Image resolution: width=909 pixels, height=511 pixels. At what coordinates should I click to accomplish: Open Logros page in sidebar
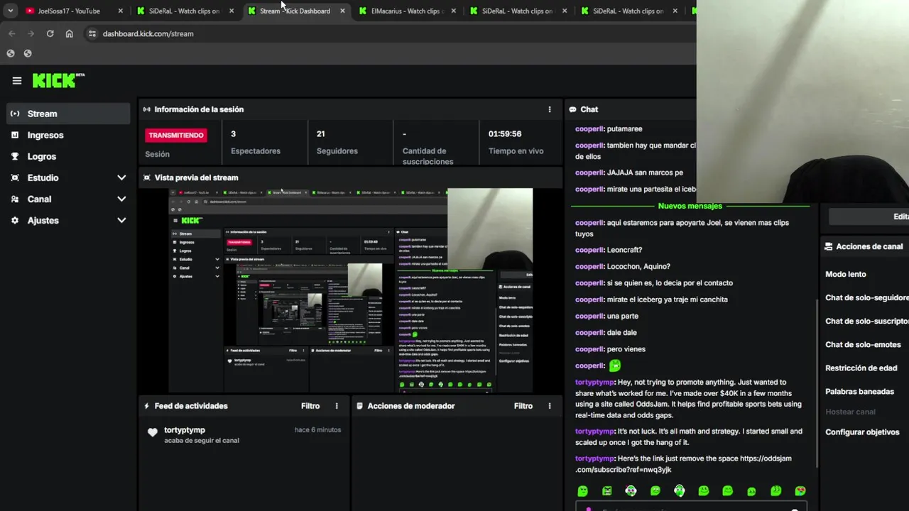click(x=68, y=156)
